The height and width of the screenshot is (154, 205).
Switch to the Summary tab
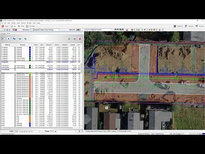(3, 33)
